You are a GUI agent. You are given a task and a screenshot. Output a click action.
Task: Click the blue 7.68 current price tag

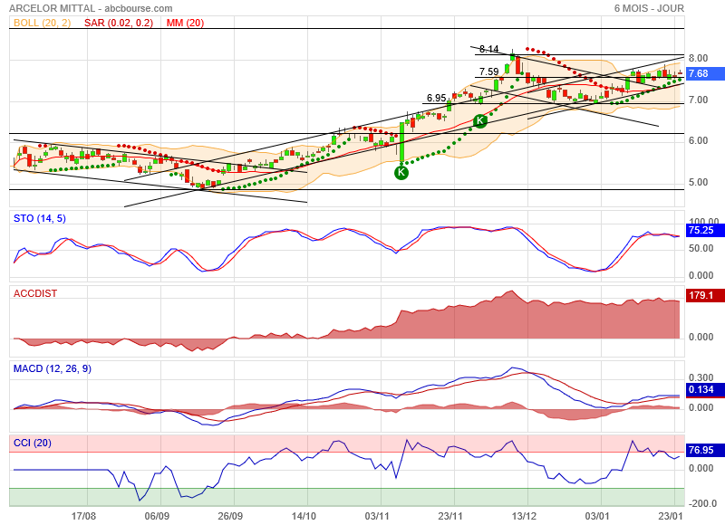coord(706,73)
